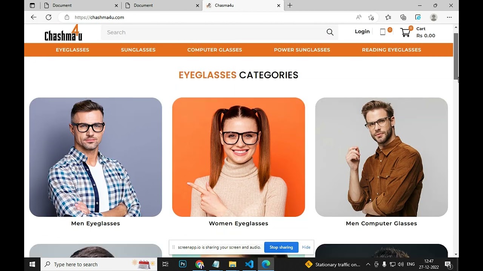Open the Men Eyeglasses category link
The width and height of the screenshot is (483, 271).
(95, 224)
